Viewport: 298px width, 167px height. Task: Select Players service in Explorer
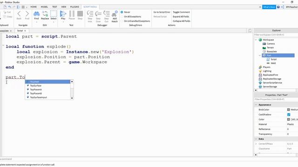[266, 67]
